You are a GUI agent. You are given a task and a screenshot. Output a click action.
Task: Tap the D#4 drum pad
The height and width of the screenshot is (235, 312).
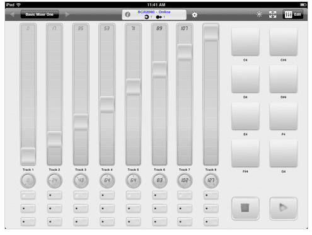(284, 79)
